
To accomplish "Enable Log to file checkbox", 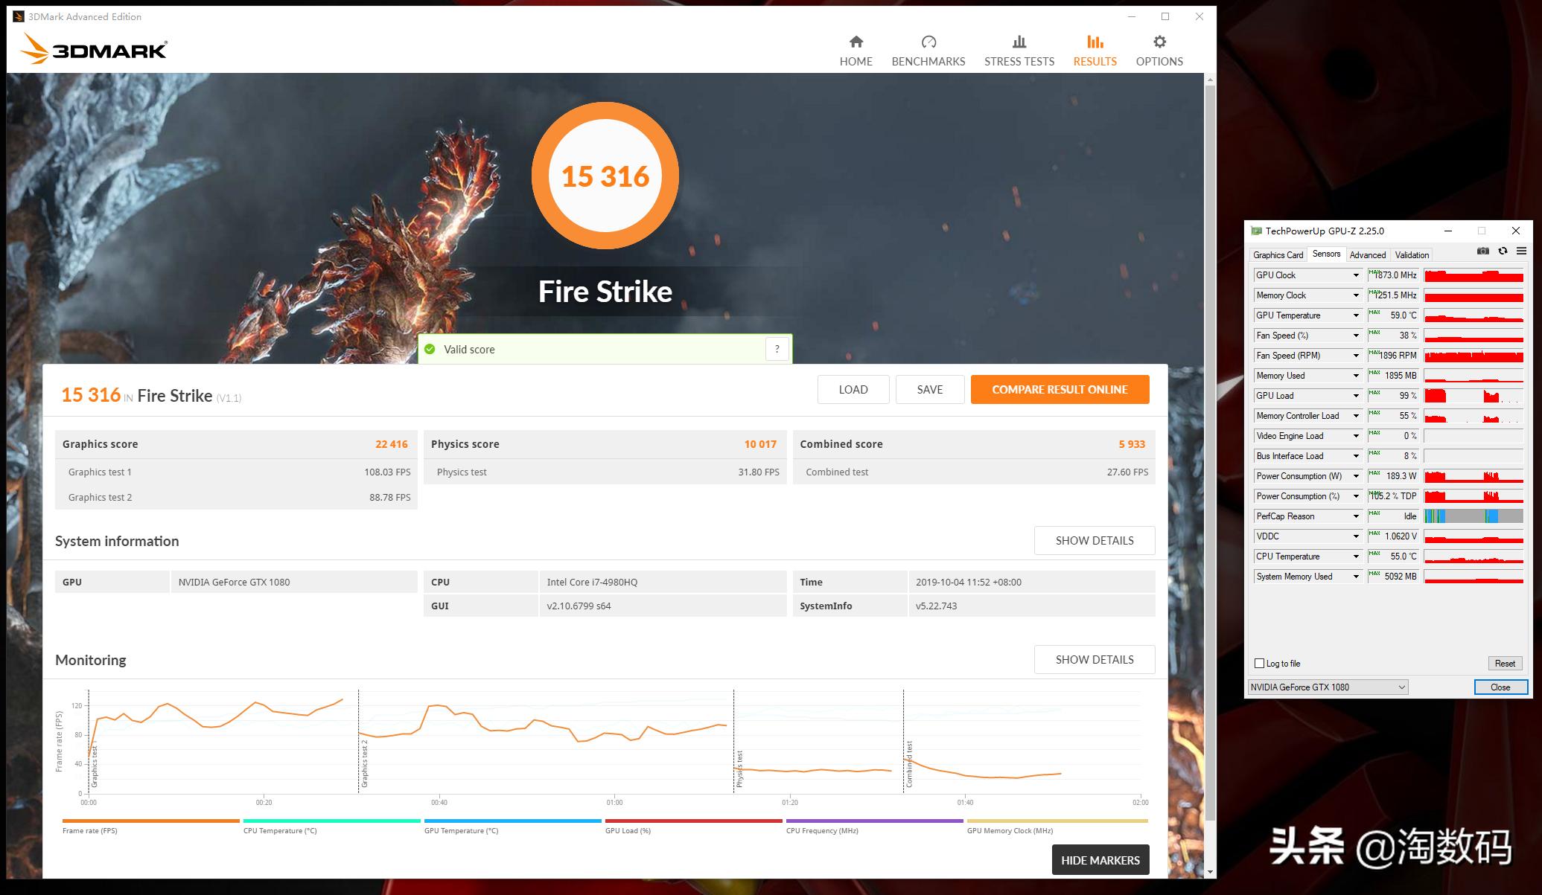I will 1260,664.
